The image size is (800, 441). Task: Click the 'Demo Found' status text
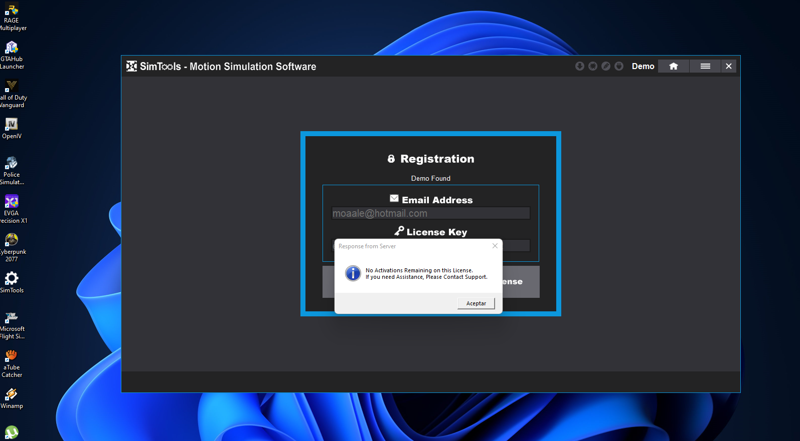431,178
